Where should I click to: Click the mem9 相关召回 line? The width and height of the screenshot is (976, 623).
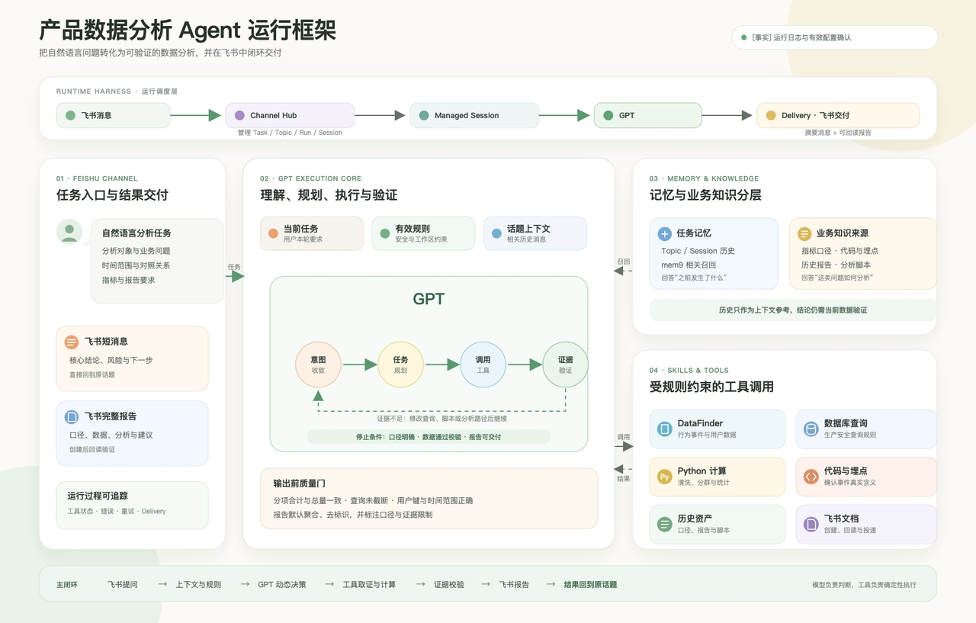pos(689,265)
